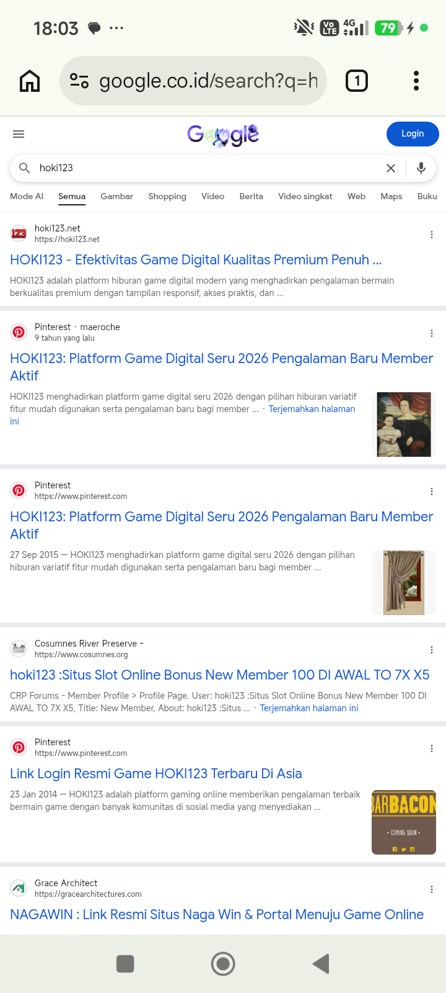Screen dimensions: 446x993
Task: Open browser three-dot overflow menu
Action: (416, 81)
